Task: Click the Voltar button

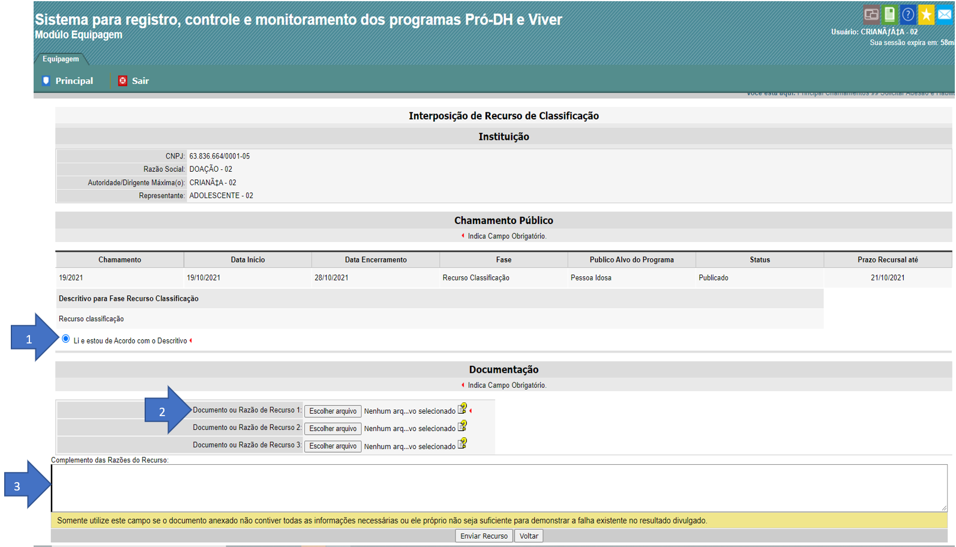Action: (x=529, y=536)
